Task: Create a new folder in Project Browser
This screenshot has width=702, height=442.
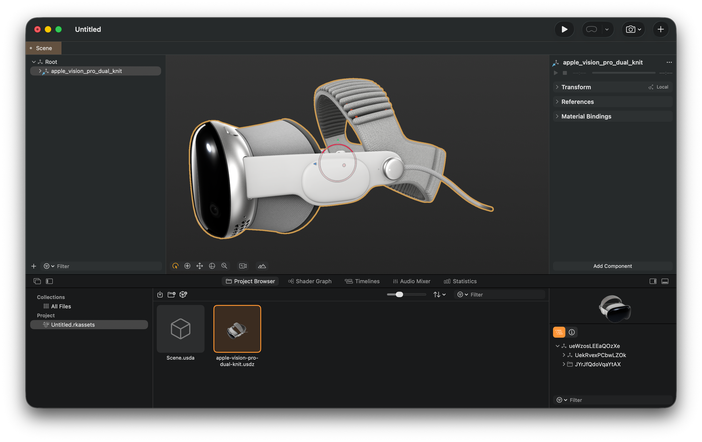Action: (x=171, y=294)
